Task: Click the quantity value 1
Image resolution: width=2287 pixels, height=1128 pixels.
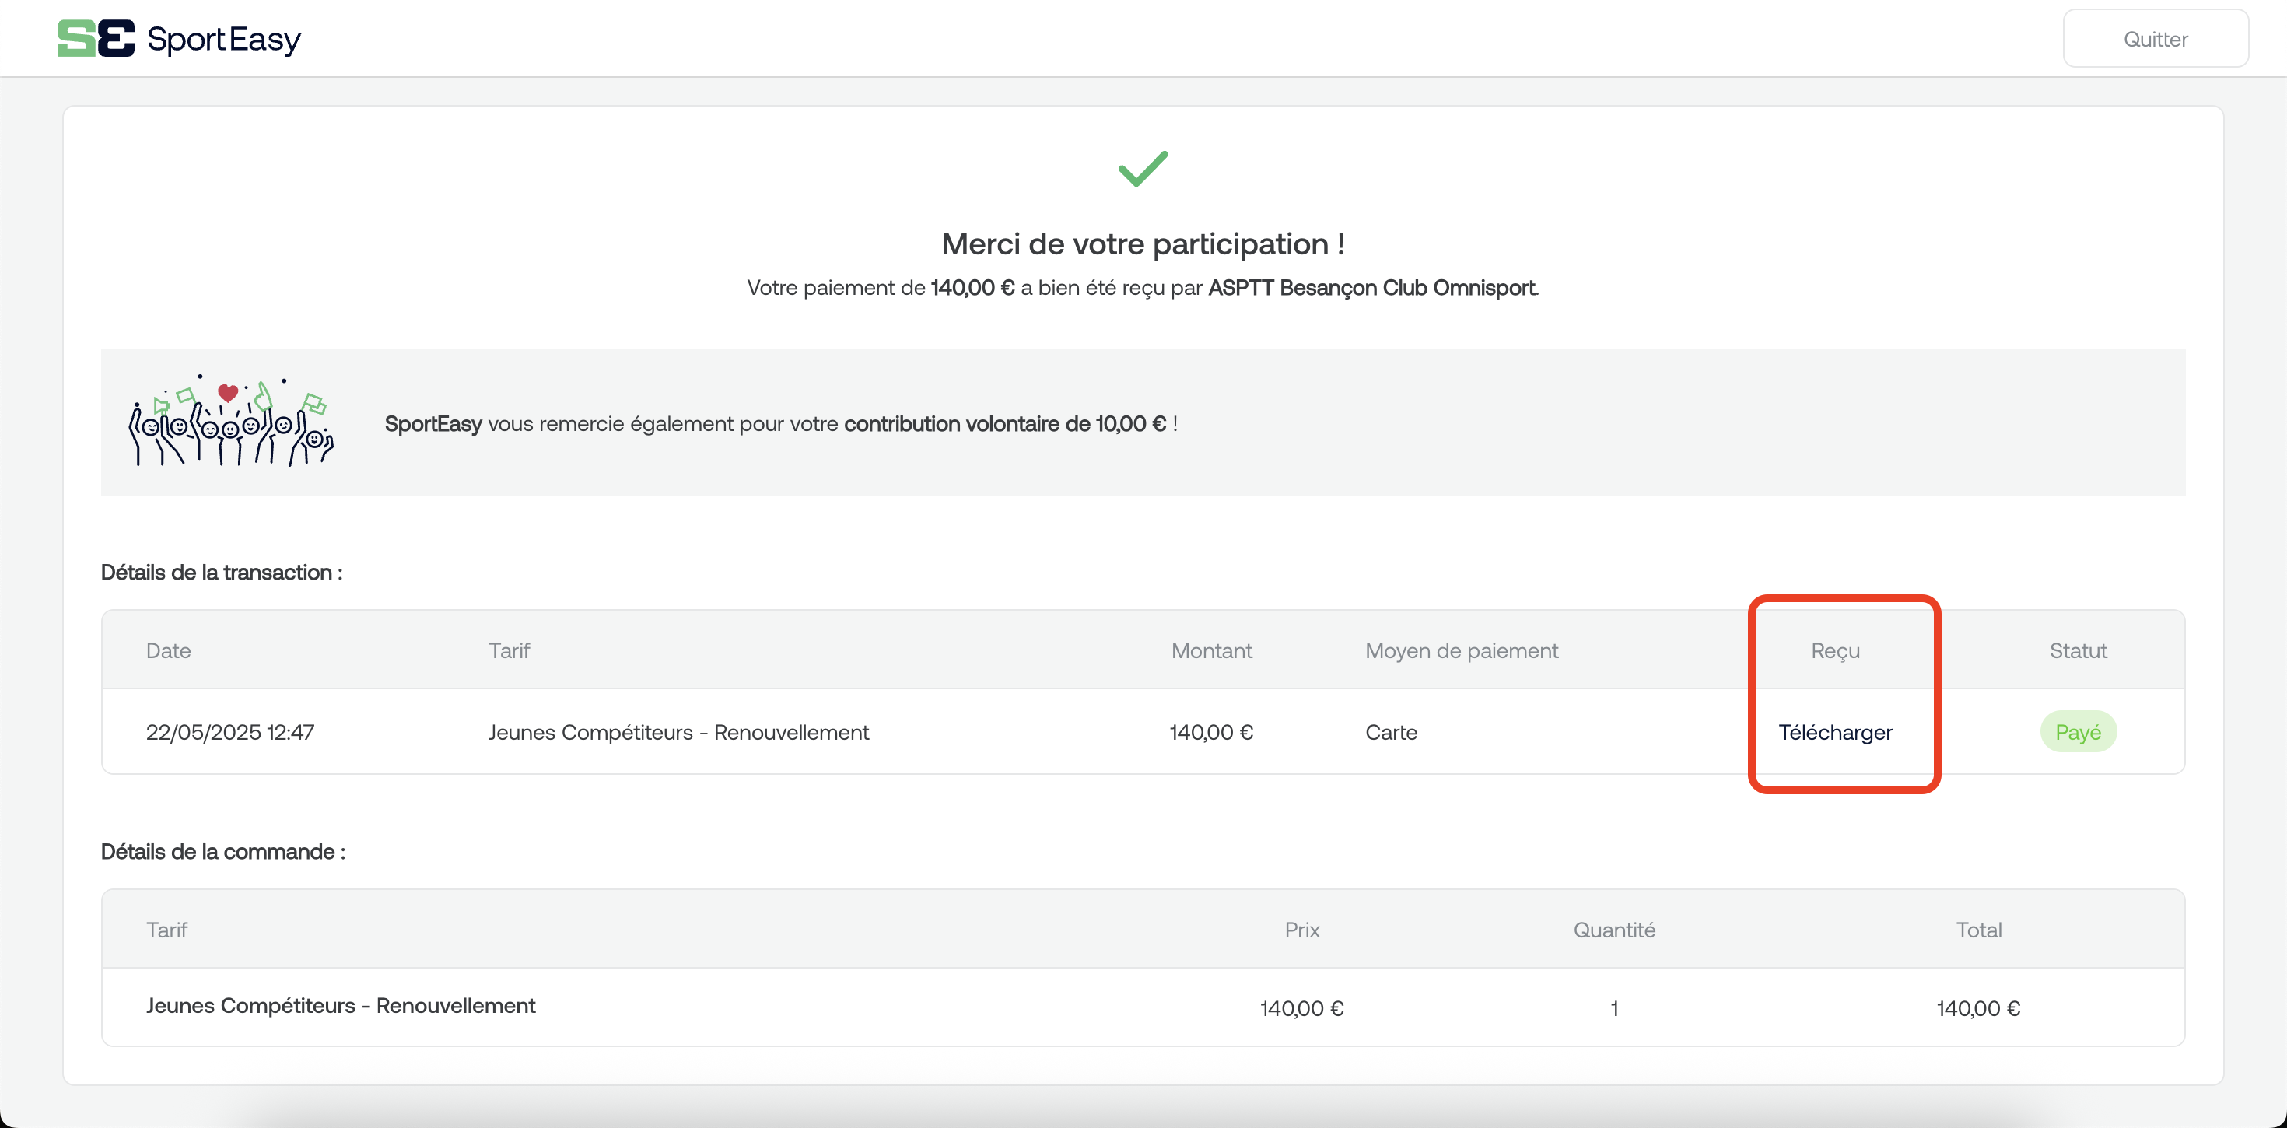Action: click(1614, 1008)
